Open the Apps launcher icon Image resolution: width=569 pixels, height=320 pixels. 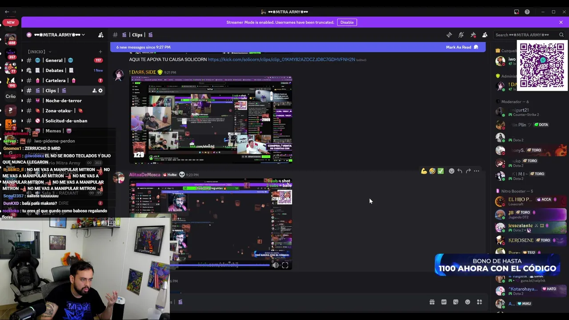(480, 302)
